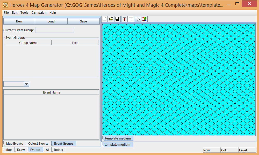Open the Tools menu

coord(24,12)
